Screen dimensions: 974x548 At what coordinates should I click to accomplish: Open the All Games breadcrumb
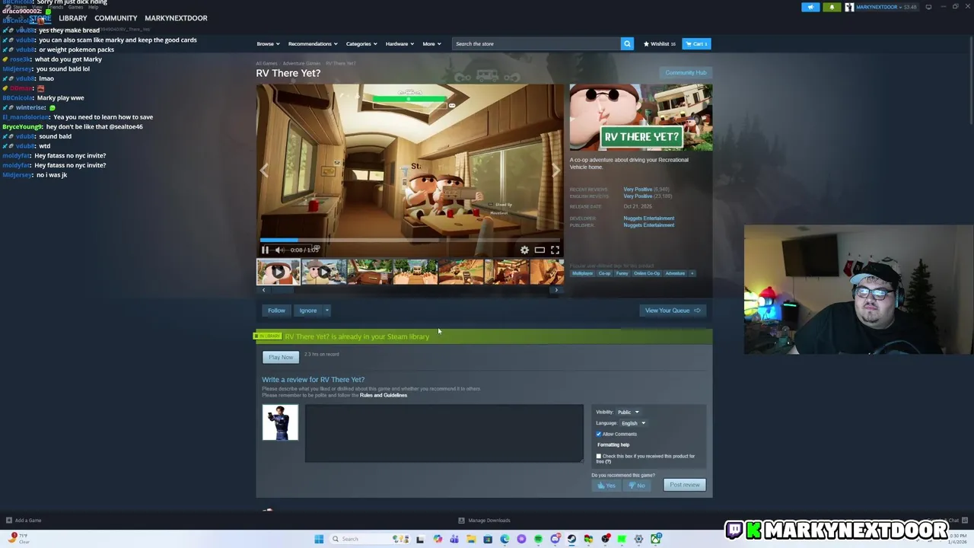(266, 63)
